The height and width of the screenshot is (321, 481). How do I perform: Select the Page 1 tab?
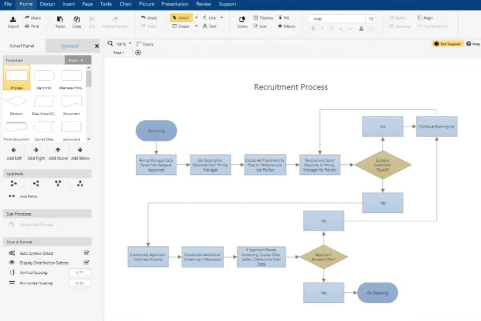pos(119,53)
